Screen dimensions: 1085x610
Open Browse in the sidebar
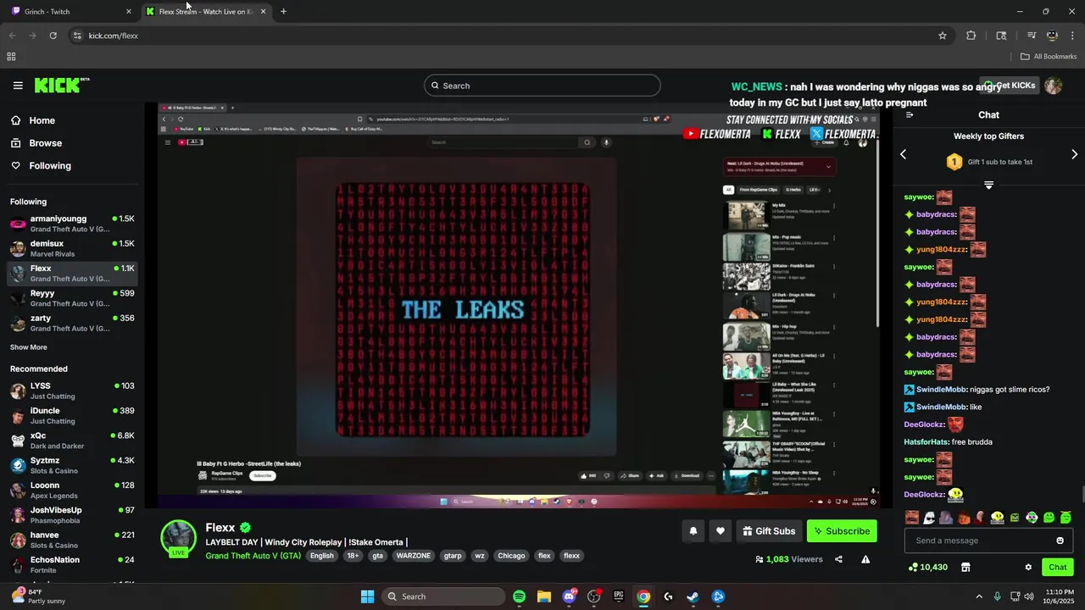pos(45,143)
